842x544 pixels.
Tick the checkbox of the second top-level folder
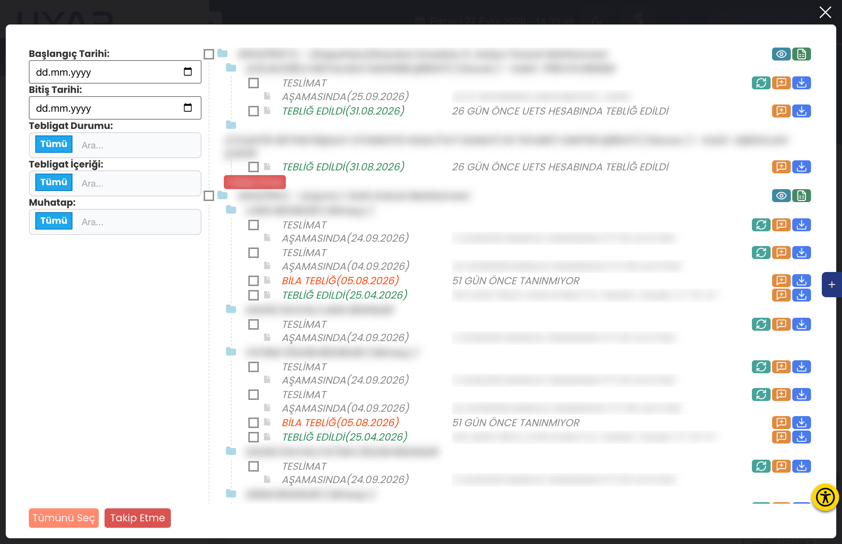pos(209,196)
